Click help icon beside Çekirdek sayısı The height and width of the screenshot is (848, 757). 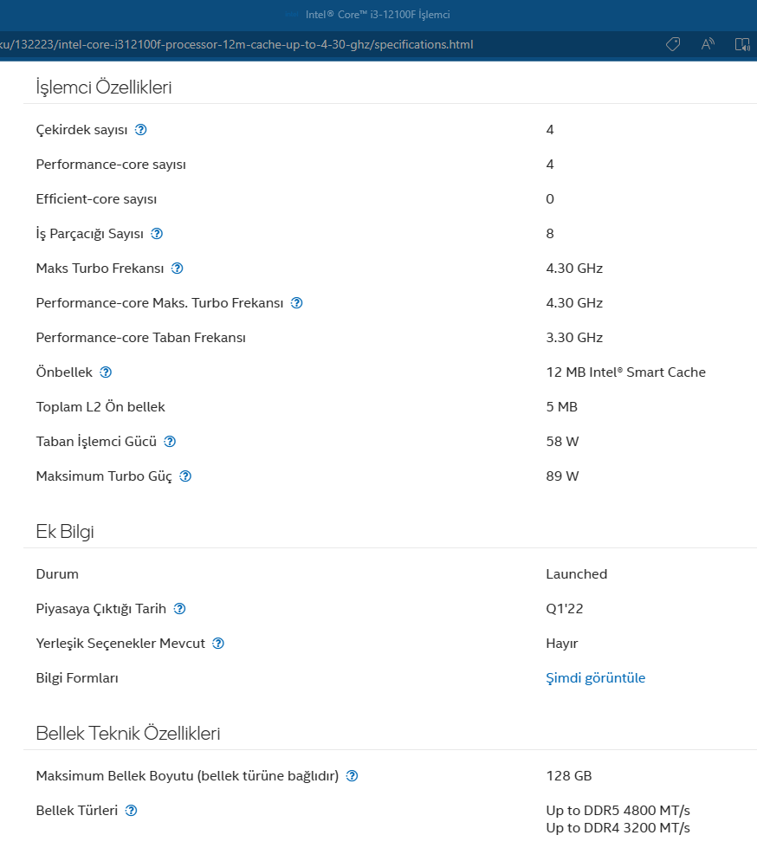(141, 130)
